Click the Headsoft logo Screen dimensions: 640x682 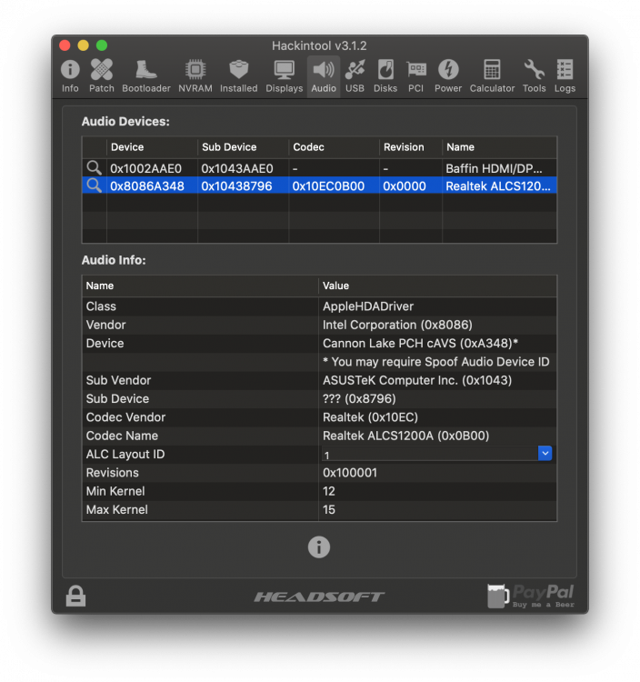[320, 597]
